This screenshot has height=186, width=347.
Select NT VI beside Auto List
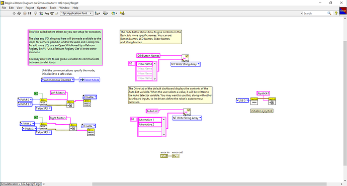pos(187,112)
